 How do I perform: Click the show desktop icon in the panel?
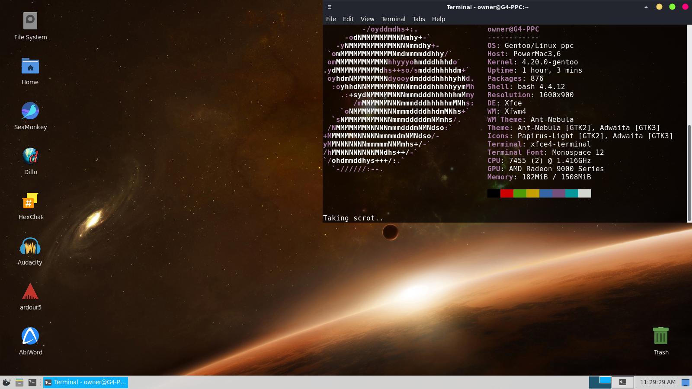pyautogui.click(x=686, y=382)
